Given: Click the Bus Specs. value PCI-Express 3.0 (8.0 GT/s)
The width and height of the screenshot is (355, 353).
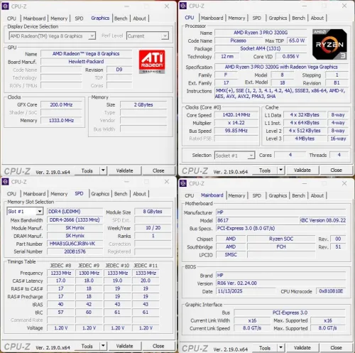Looking at the screenshot, I should (280, 228).
